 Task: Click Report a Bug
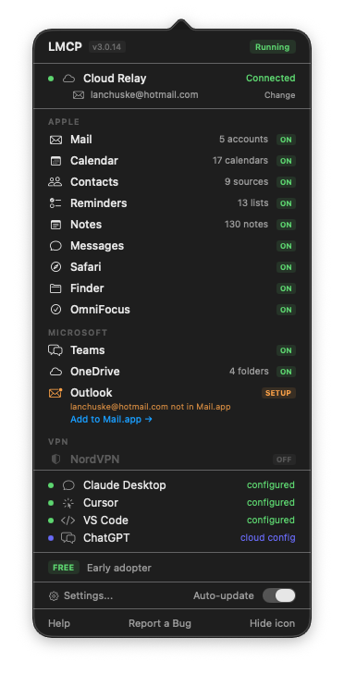(160, 624)
